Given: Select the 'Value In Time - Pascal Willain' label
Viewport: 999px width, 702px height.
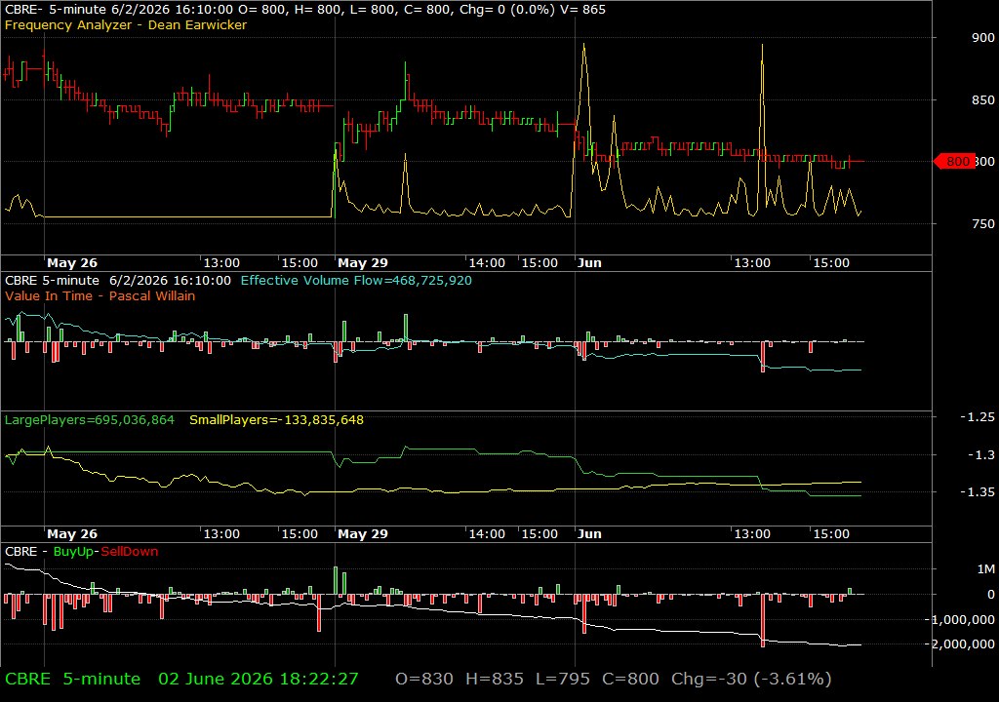Looking at the screenshot, I should tap(100, 295).
